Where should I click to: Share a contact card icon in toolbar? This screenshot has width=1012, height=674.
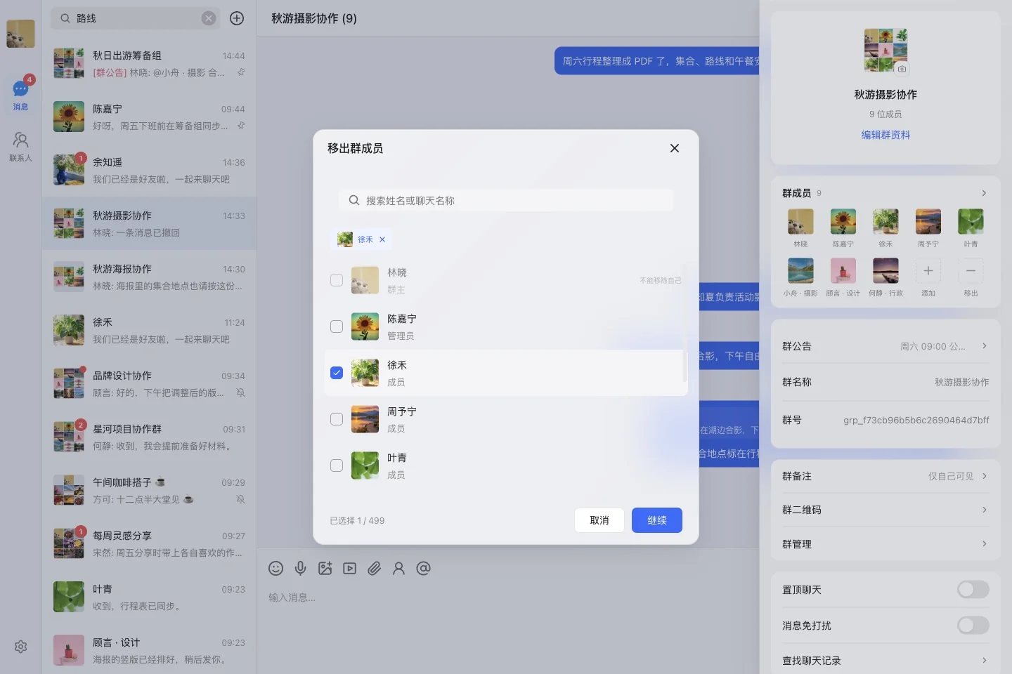click(398, 569)
